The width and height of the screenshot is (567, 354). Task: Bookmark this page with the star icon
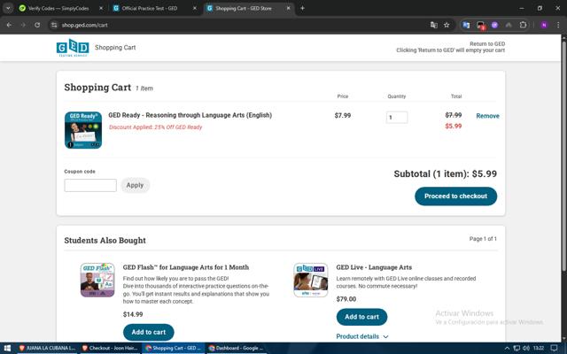pos(447,25)
